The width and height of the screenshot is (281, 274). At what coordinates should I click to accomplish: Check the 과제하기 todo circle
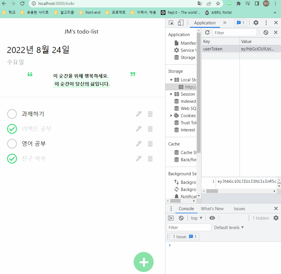(x=12, y=114)
